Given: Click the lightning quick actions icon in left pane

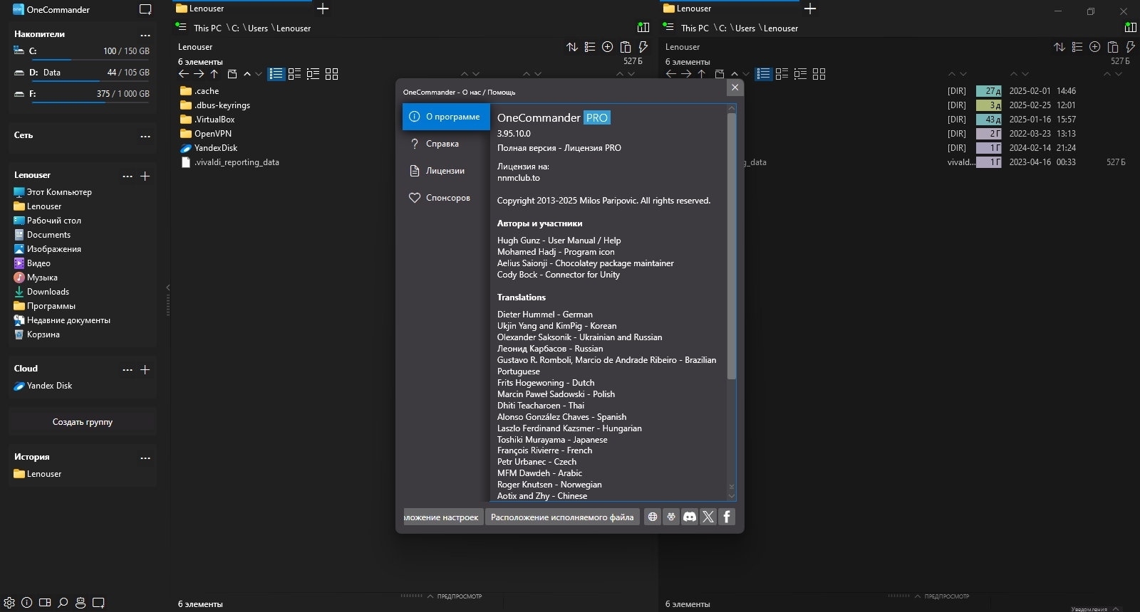Looking at the screenshot, I should coord(643,47).
